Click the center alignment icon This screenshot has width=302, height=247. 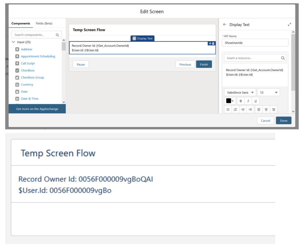pyautogui.click(x=266, y=109)
